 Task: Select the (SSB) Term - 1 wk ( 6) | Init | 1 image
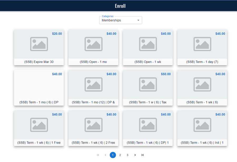pyautogui.click(x=202, y=125)
